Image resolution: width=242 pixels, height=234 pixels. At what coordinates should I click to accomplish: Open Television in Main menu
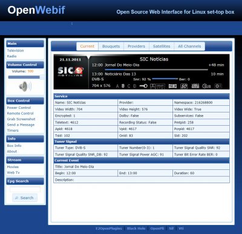(15, 51)
